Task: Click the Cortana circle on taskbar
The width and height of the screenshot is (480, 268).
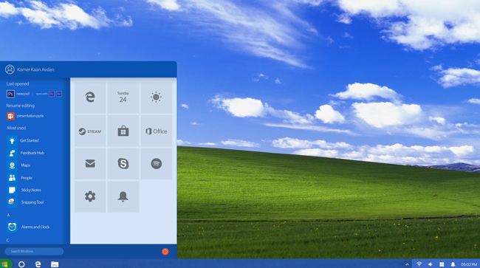Action: point(21,264)
